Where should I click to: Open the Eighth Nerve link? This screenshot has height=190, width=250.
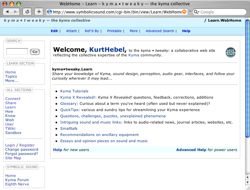pyautogui.click(x=17, y=184)
